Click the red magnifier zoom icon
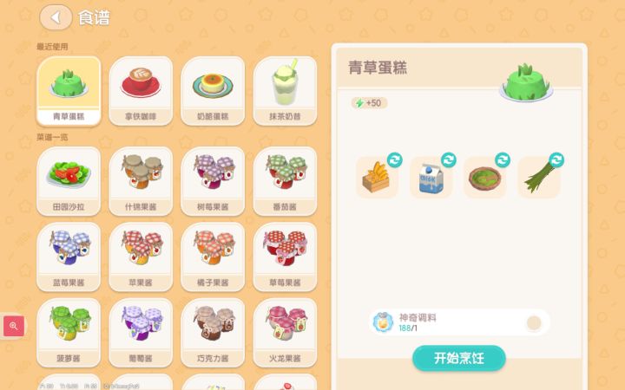The height and width of the screenshot is (390, 625). tap(14, 326)
